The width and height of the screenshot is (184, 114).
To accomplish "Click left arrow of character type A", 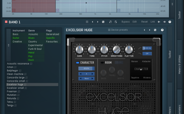I will click(x=80, y=74).
